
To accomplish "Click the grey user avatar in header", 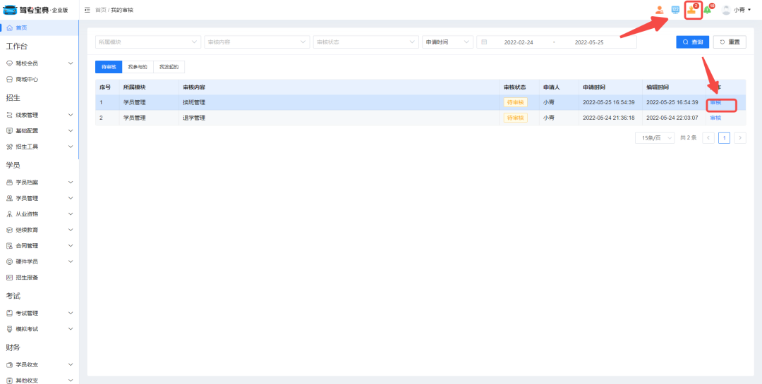I will point(726,10).
